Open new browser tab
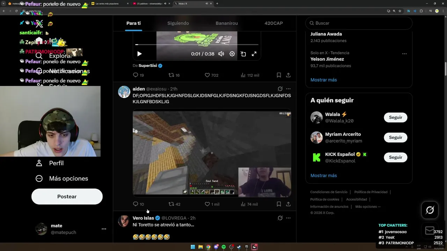This screenshot has width=447, height=251. pos(217,3)
